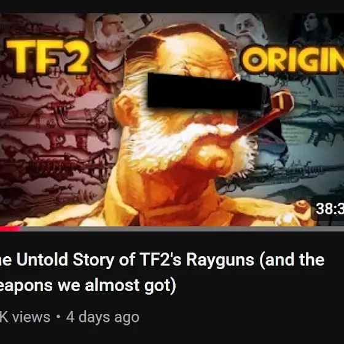This screenshot has height=344, width=344.
Task: Click the video duration badge starting 38:3
Action: click(329, 209)
